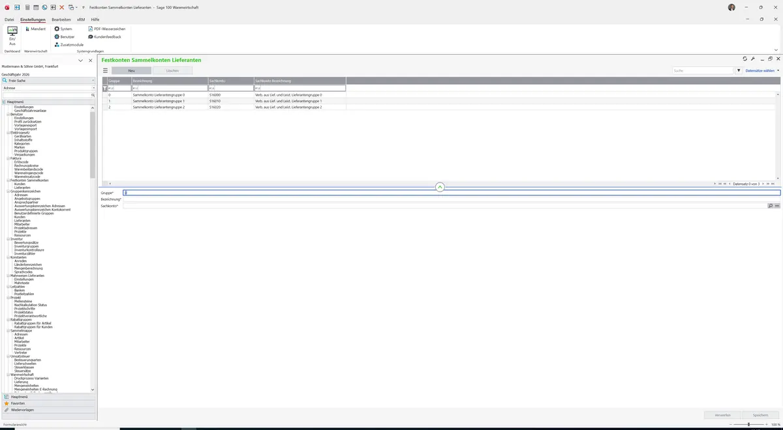Collapse the Gruppenkennzeichen tree node
This screenshot has width=783, height=430.
(8, 191)
